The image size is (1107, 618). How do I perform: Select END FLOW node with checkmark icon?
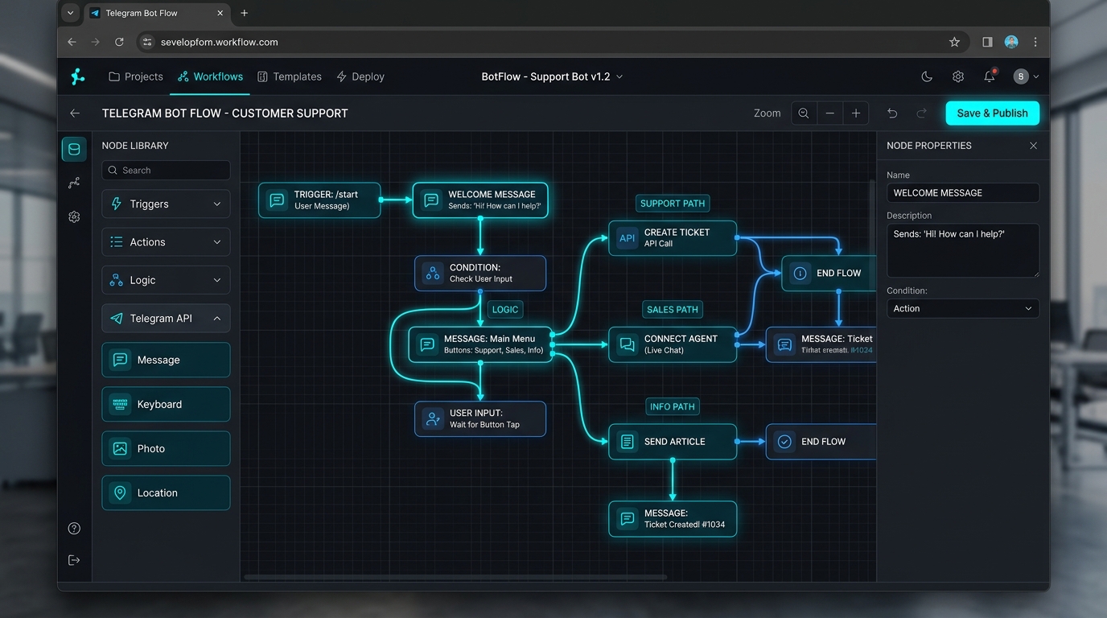pyautogui.click(x=821, y=442)
